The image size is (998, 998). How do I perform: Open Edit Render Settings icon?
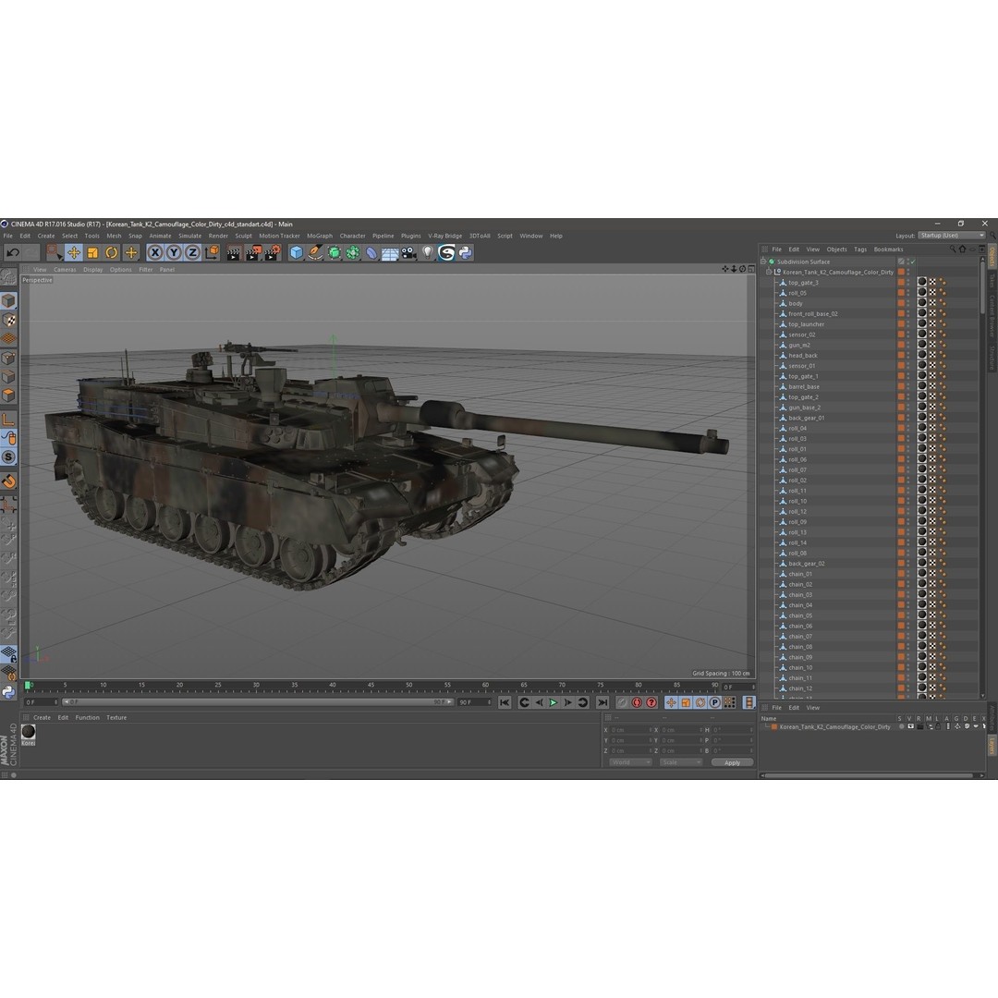tap(273, 252)
